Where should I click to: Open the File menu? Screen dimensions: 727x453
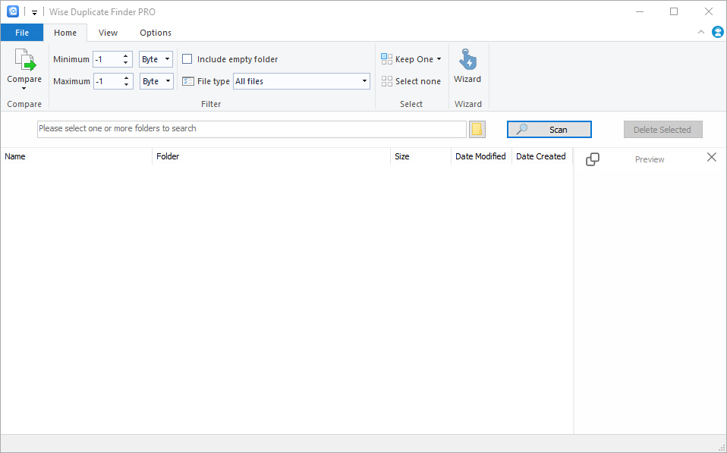tap(22, 33)
